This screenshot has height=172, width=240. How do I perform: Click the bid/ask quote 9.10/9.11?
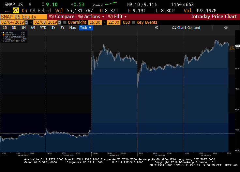(142, 5)
